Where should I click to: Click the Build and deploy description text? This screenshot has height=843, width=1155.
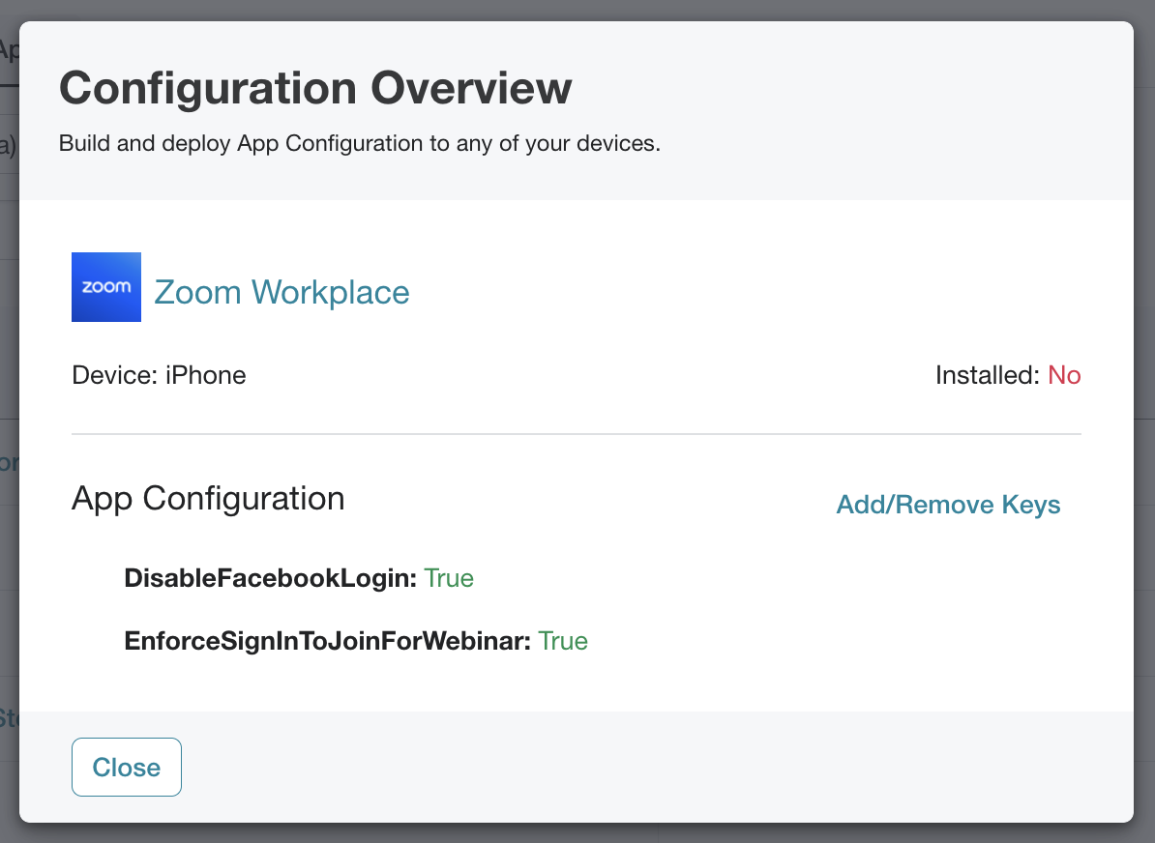click(x=360, y=143)
